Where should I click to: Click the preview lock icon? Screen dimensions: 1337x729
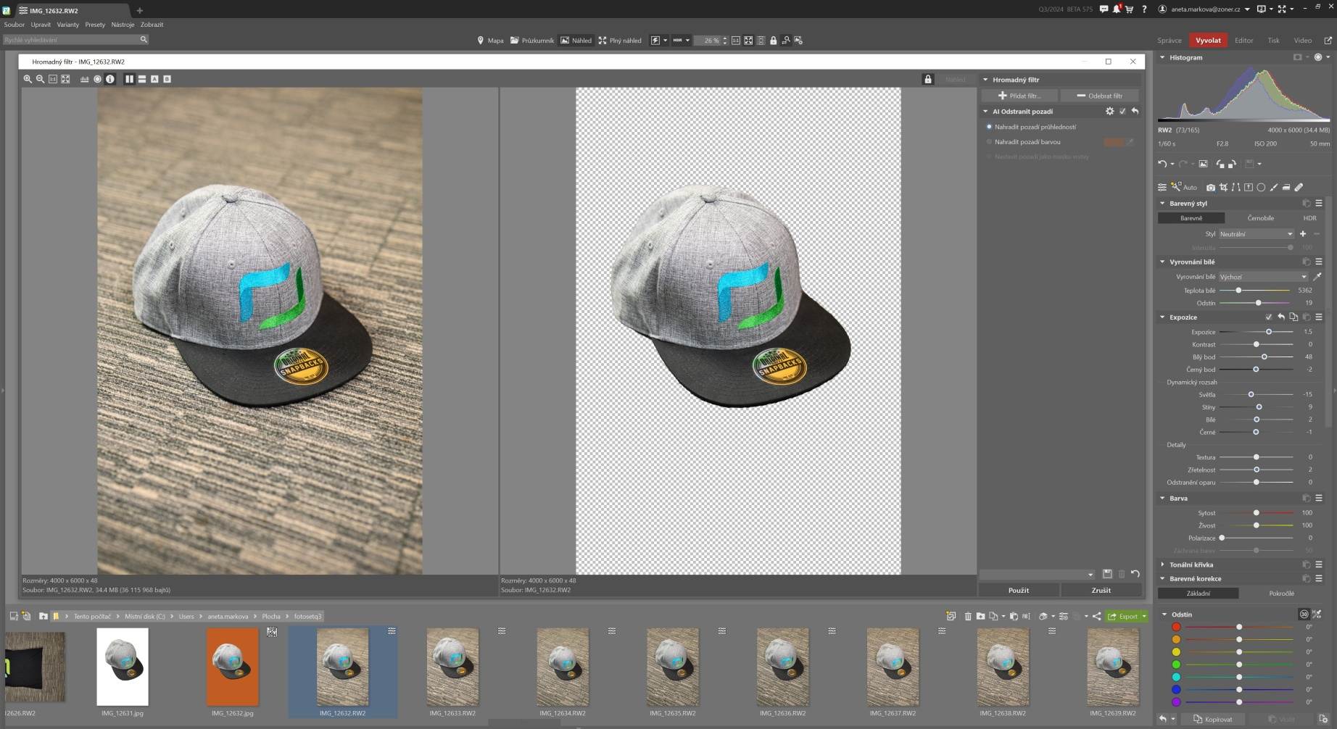(x=927, y=79)
